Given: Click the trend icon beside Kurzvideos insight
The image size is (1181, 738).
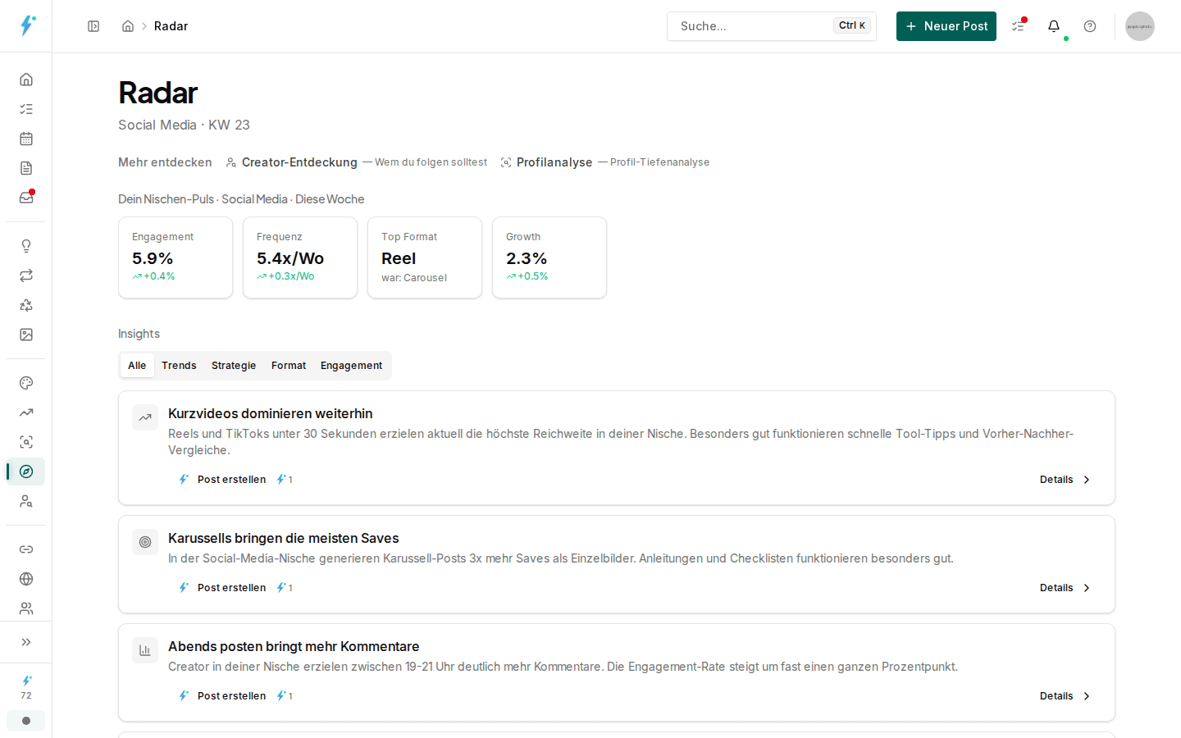Looking at the screenshot, I should coord(145,417).
